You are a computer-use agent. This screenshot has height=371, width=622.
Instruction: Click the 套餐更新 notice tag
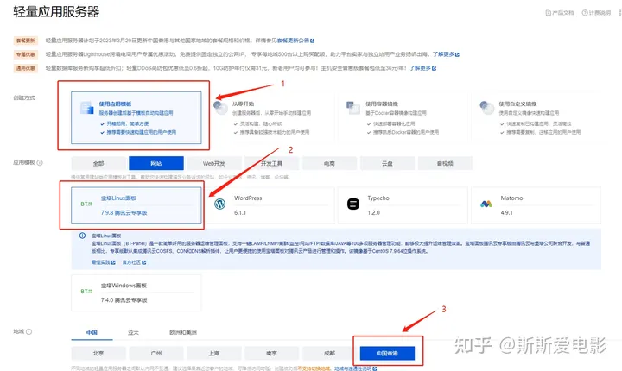point(25,41)
